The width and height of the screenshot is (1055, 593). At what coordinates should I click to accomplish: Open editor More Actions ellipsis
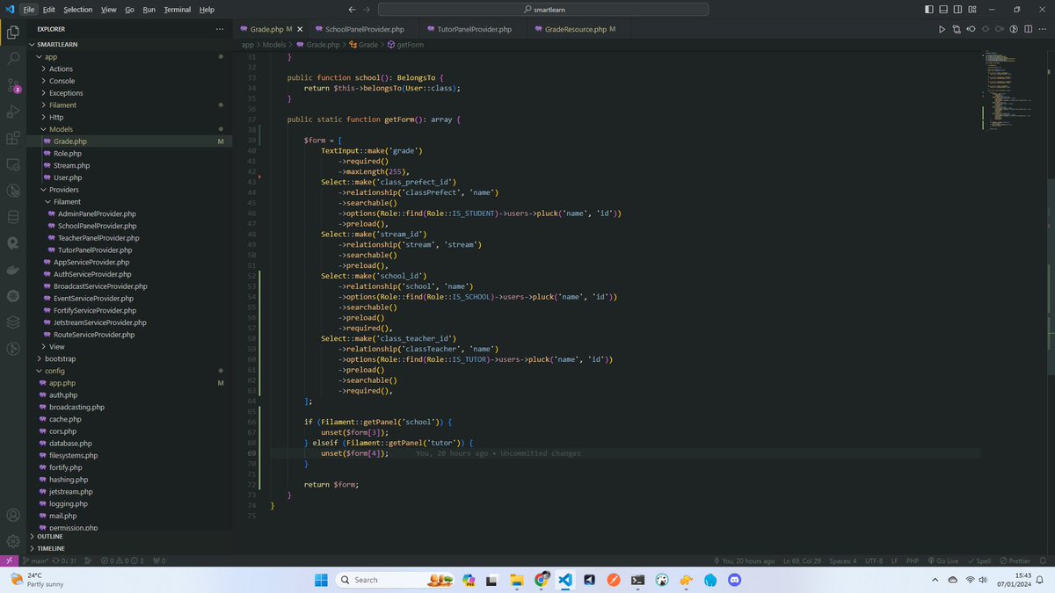coord(1042,29)
